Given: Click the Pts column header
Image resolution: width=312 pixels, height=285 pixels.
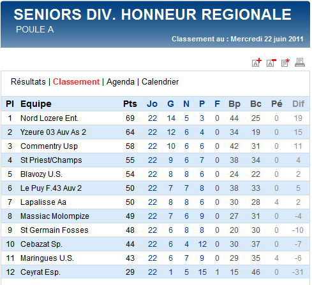Looking at the screenshot, I should [x=130, y=104].
